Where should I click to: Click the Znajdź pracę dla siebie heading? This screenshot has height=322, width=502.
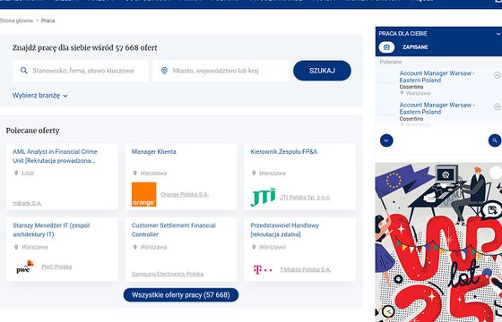[x=84, y=48]
